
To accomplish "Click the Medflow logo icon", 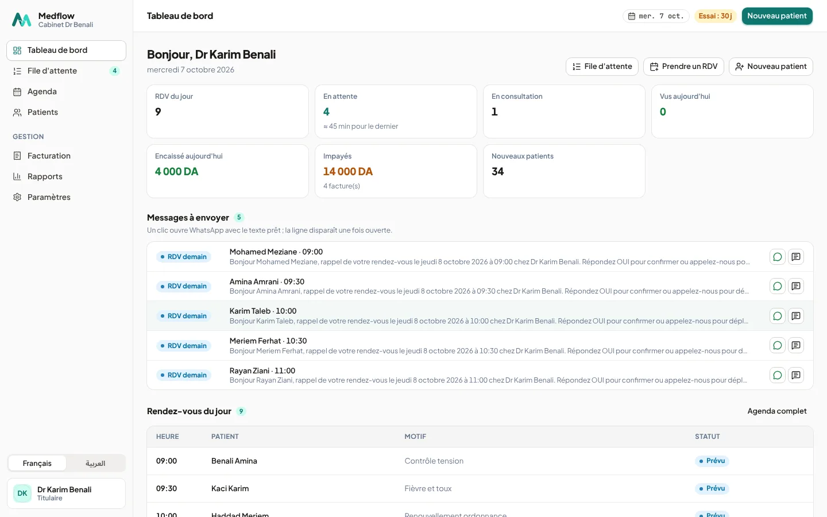I will pos(22,20).
